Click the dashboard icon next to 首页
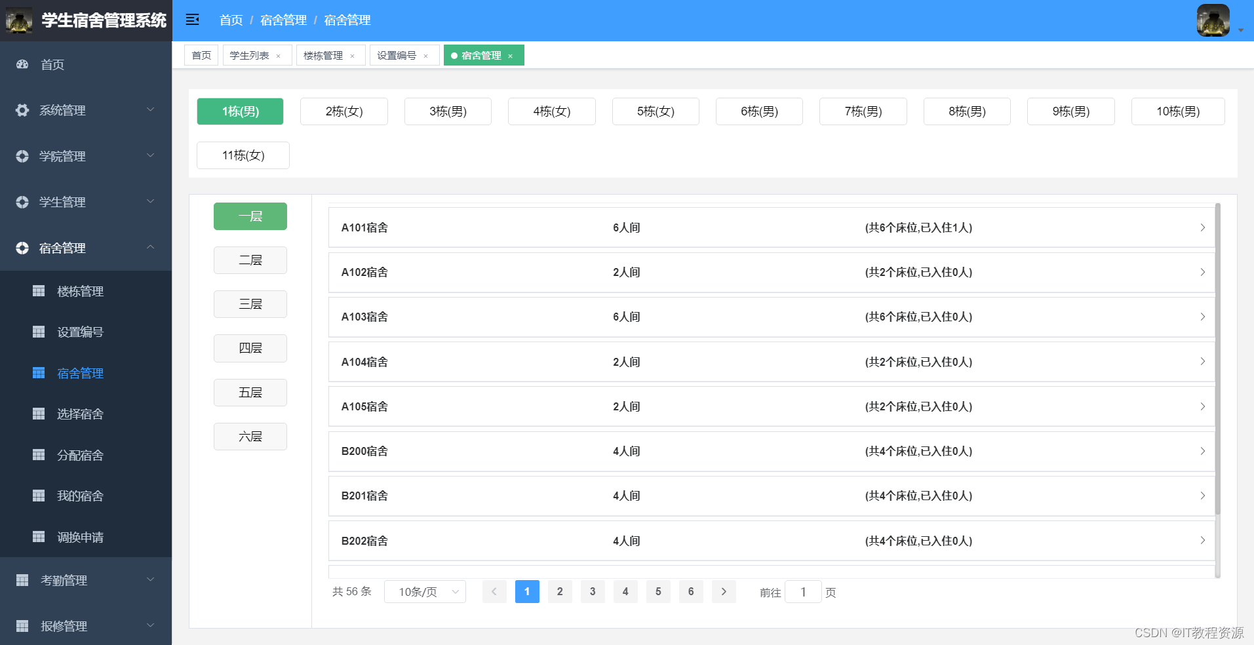The width and height of the screenshot is (1254, 645). coord(22,64)
